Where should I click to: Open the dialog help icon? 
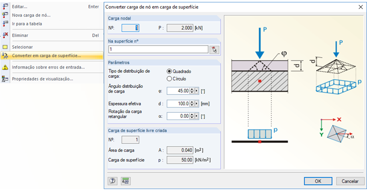click(113, 181)
